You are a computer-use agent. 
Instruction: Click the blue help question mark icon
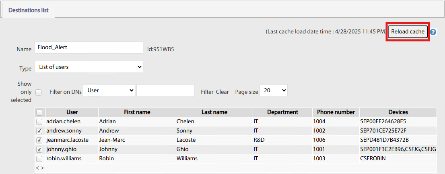point(433,32)
